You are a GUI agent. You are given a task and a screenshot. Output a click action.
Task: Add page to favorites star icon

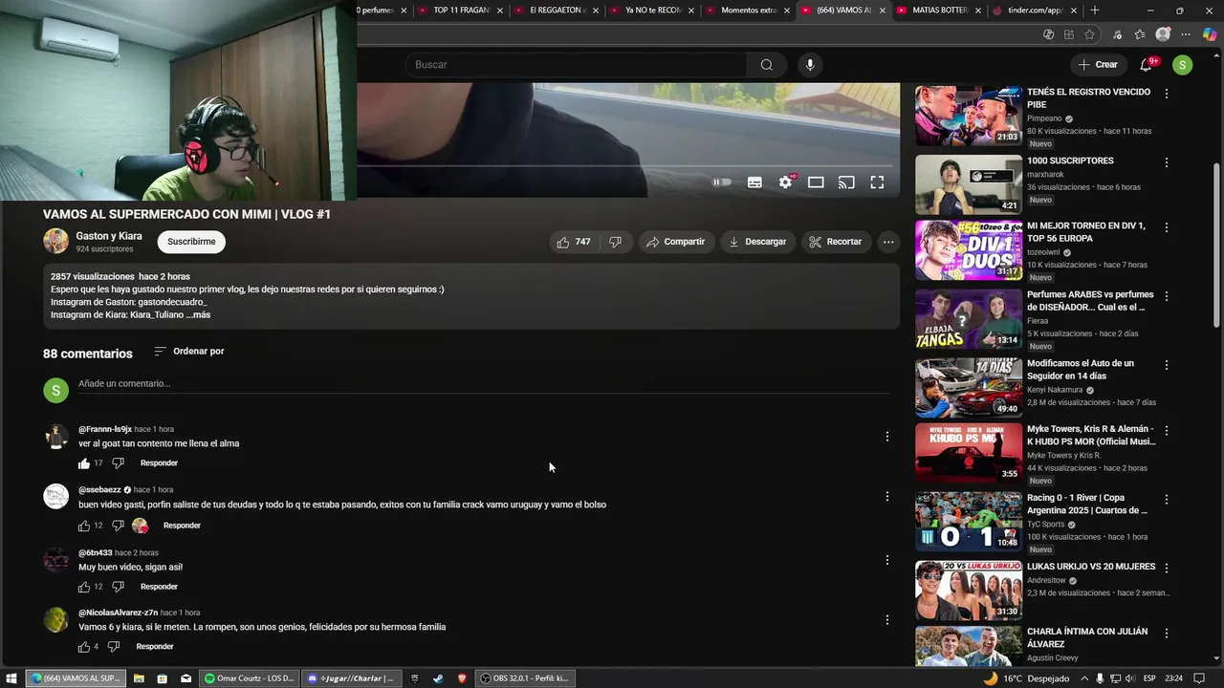(1090, 34)
